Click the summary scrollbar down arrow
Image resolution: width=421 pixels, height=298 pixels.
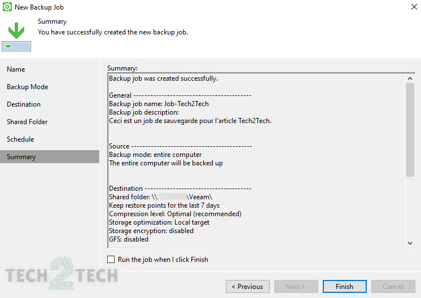tap(410, 243)
